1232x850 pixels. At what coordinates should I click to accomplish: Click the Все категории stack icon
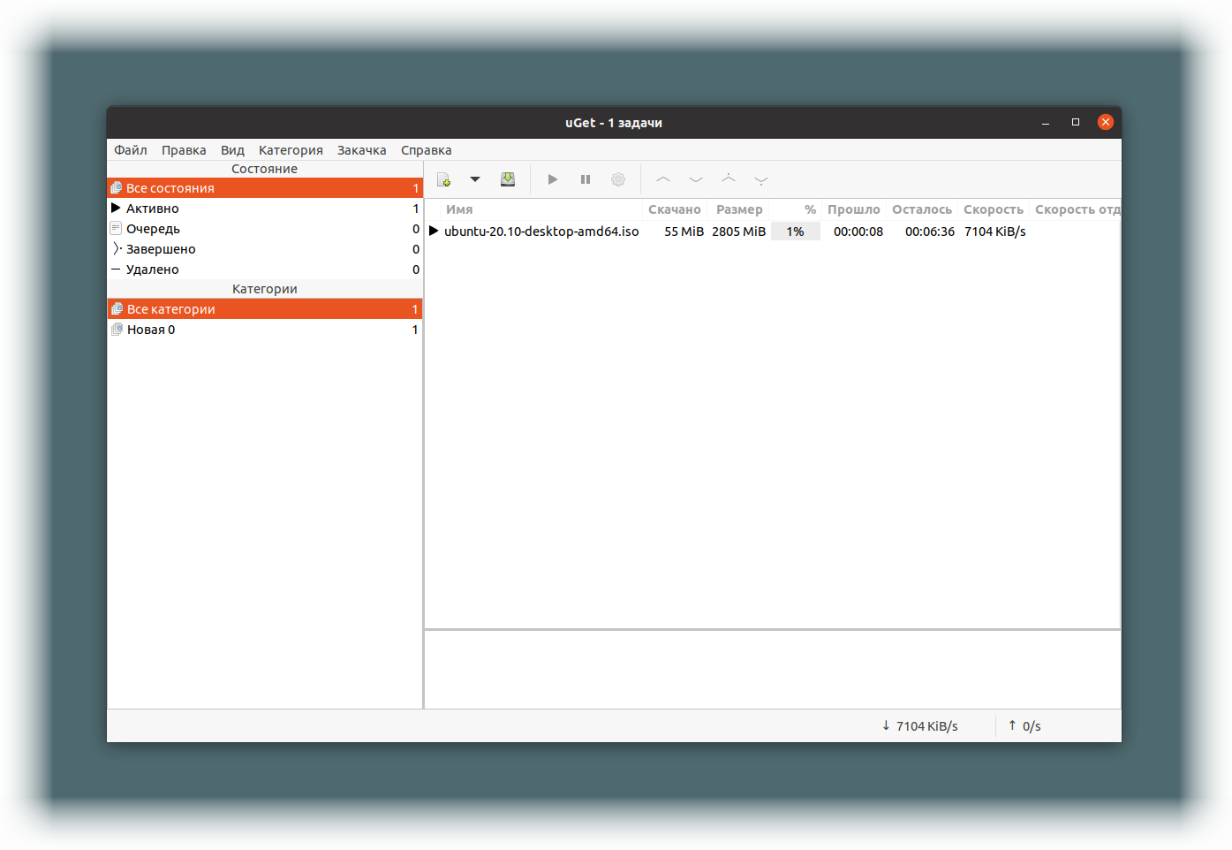pos(117,309)
